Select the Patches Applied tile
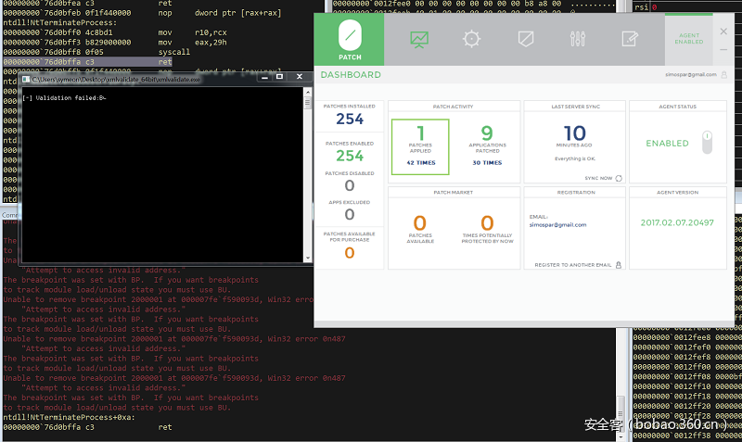This screenshot has width=742, height=442. tap(419, 146)
